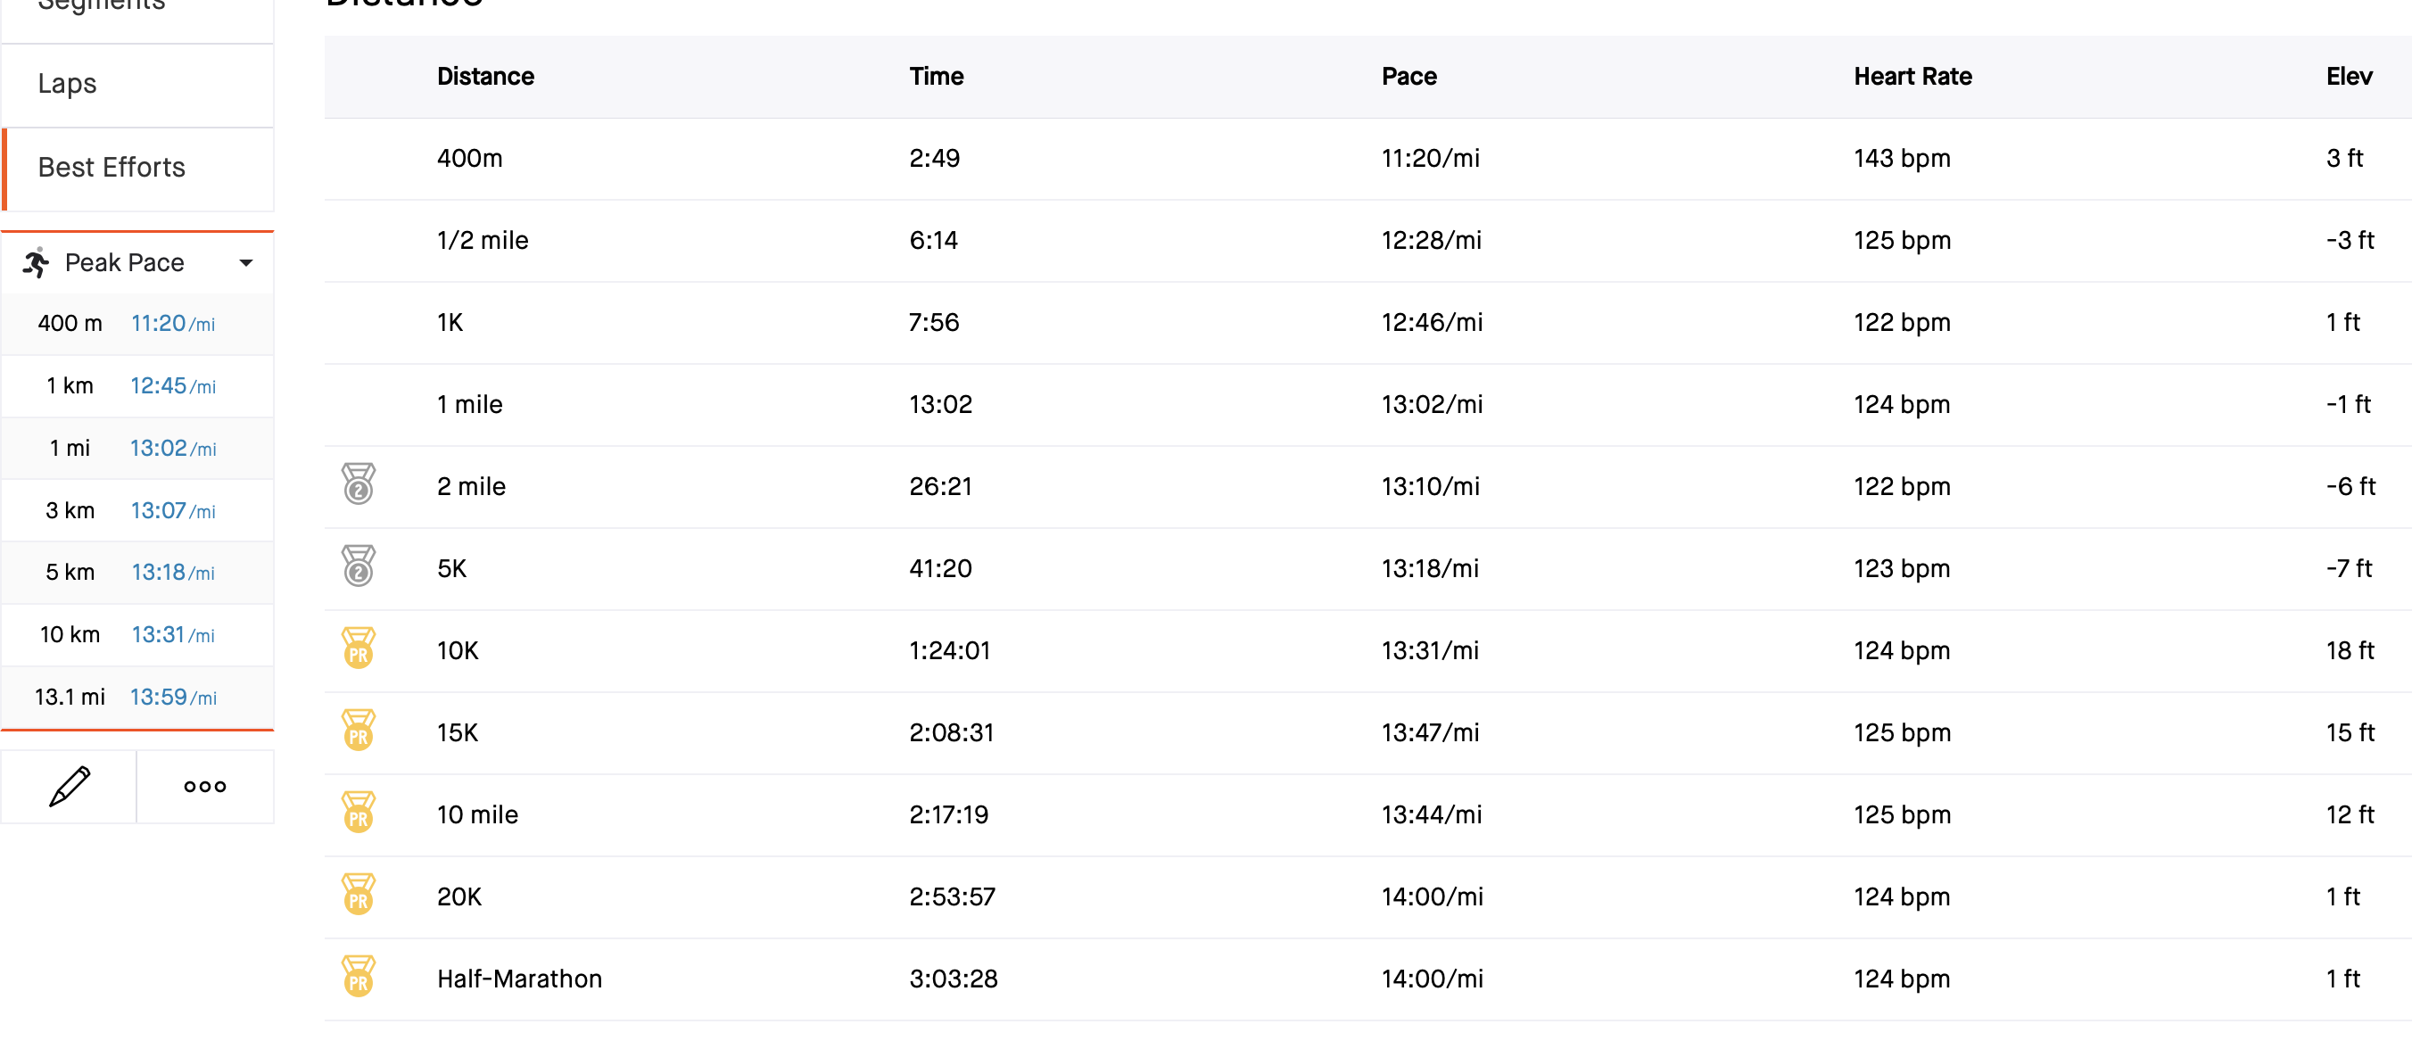This screenshot has height=1049, width=2412.
Task: Select the 10 km peak pace entry
Action: tap(137, 635)
